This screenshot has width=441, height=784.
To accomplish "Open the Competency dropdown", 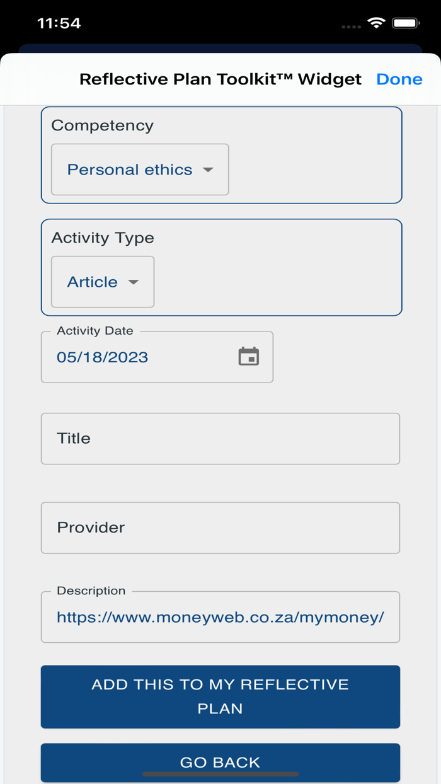I will [x=139, y=170].
